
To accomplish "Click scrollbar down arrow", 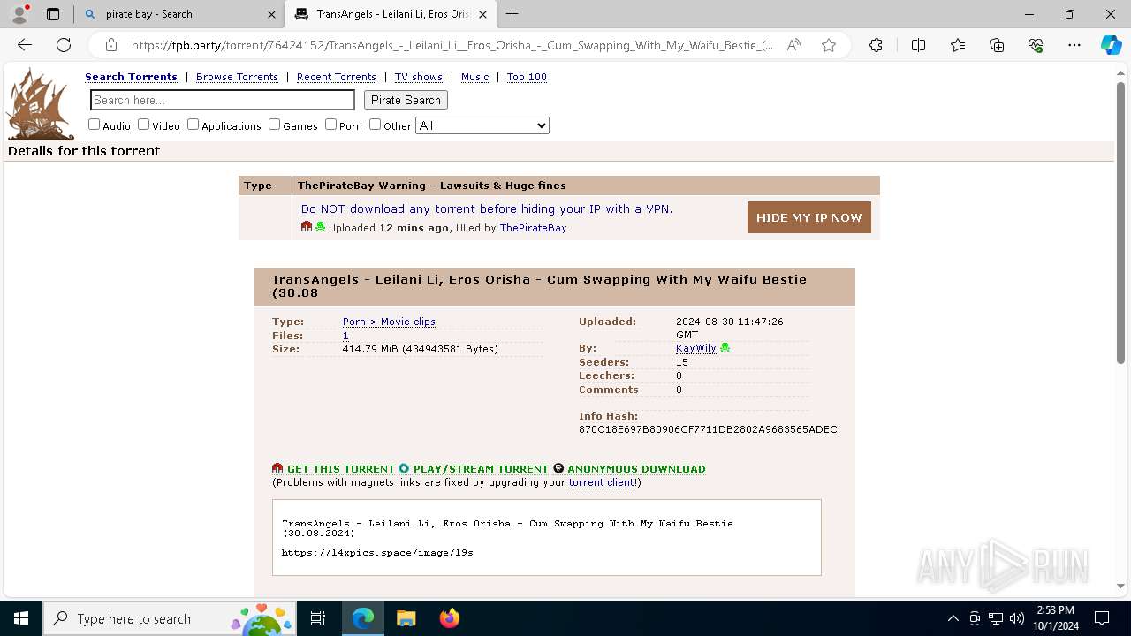I will coord(1120,586).
